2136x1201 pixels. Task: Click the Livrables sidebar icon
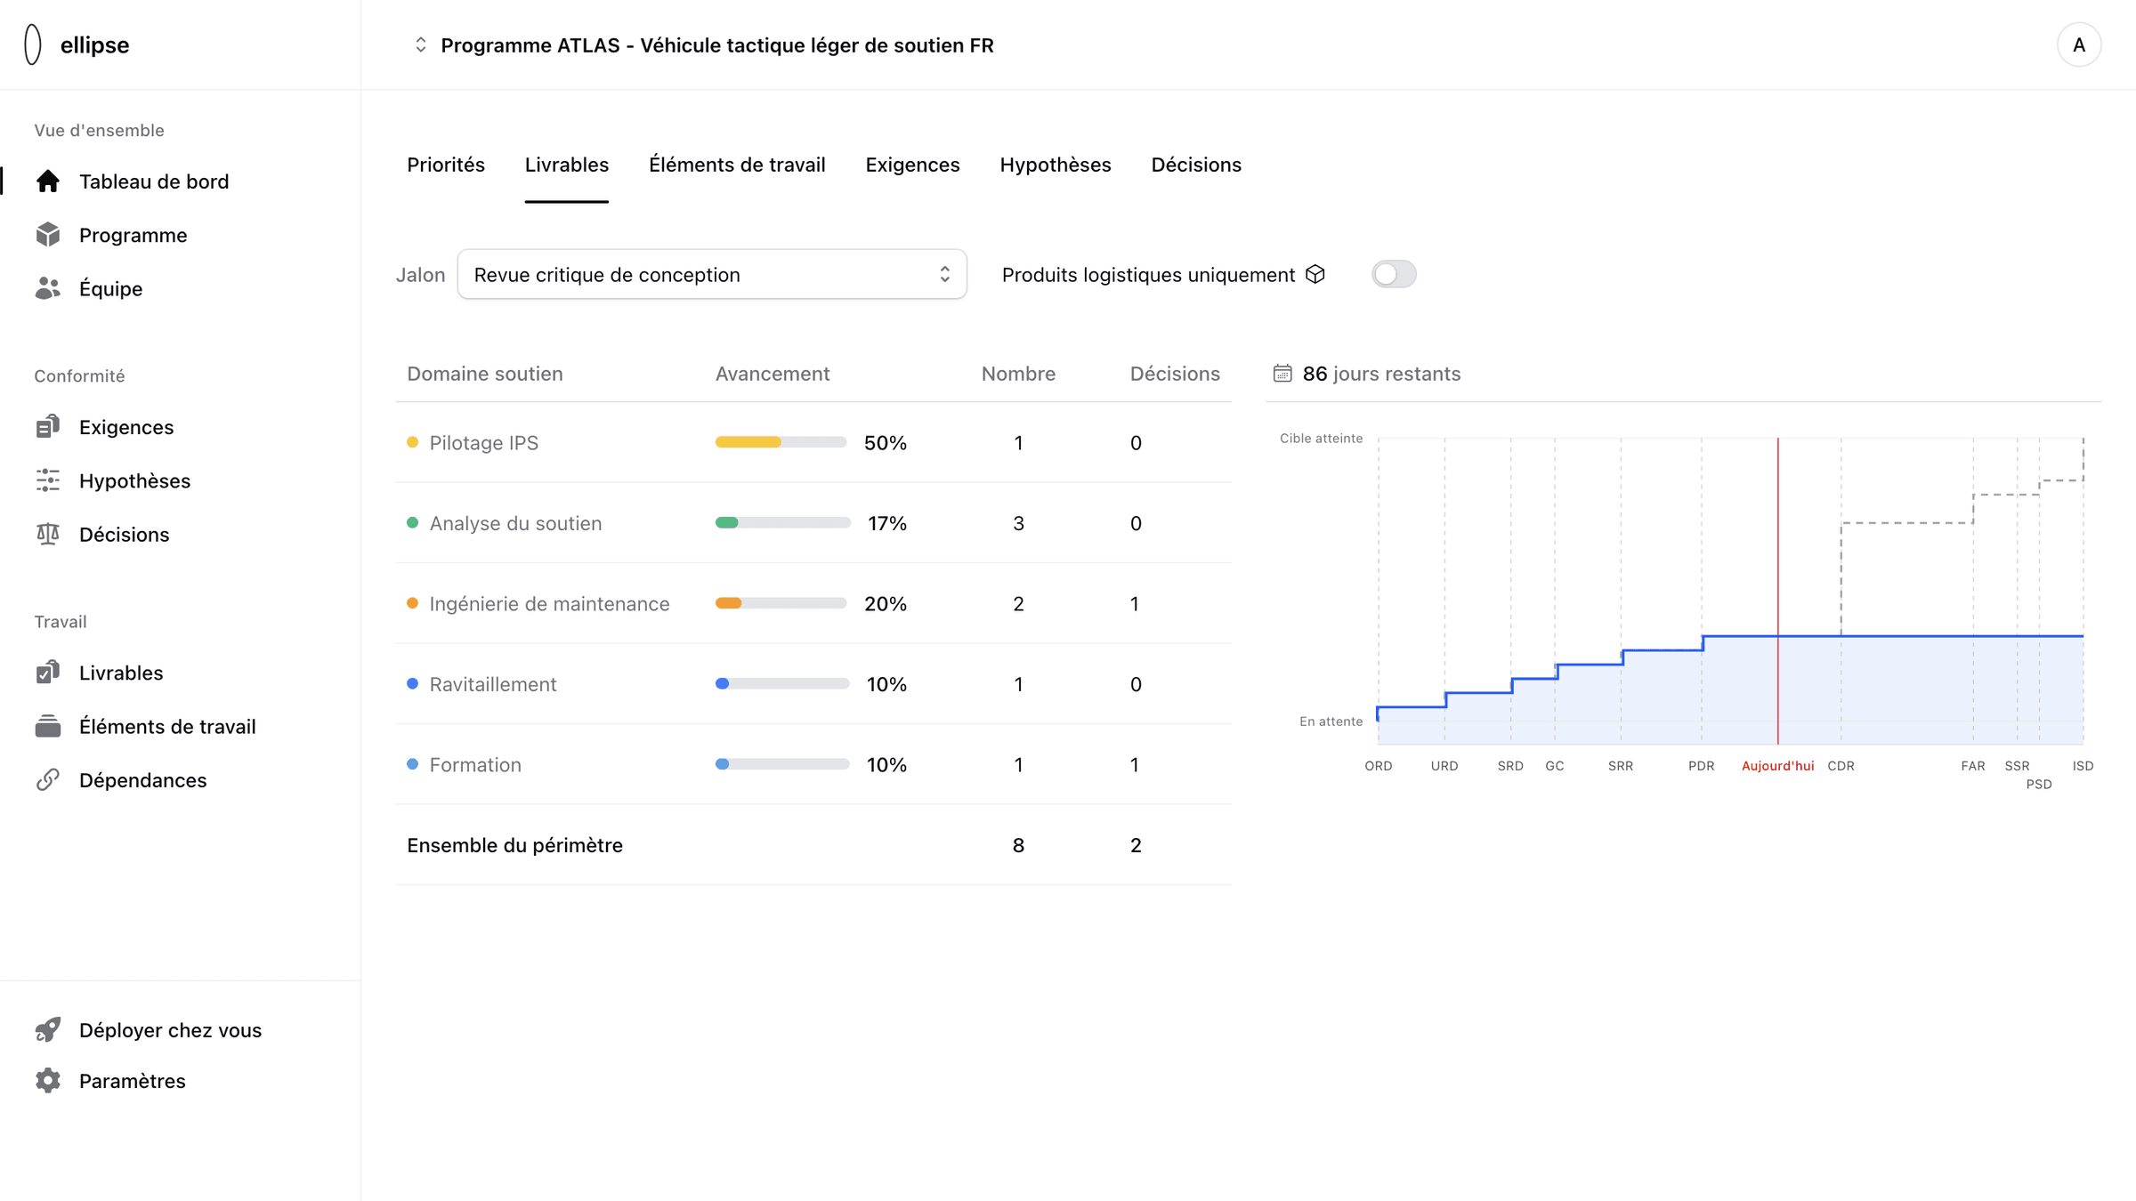pyautogui.click(x=48, y=673)
